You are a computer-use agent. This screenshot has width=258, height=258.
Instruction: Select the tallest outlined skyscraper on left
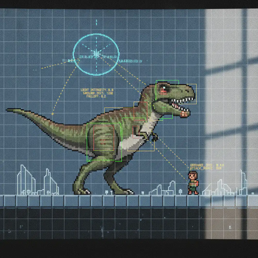(26, 180)
